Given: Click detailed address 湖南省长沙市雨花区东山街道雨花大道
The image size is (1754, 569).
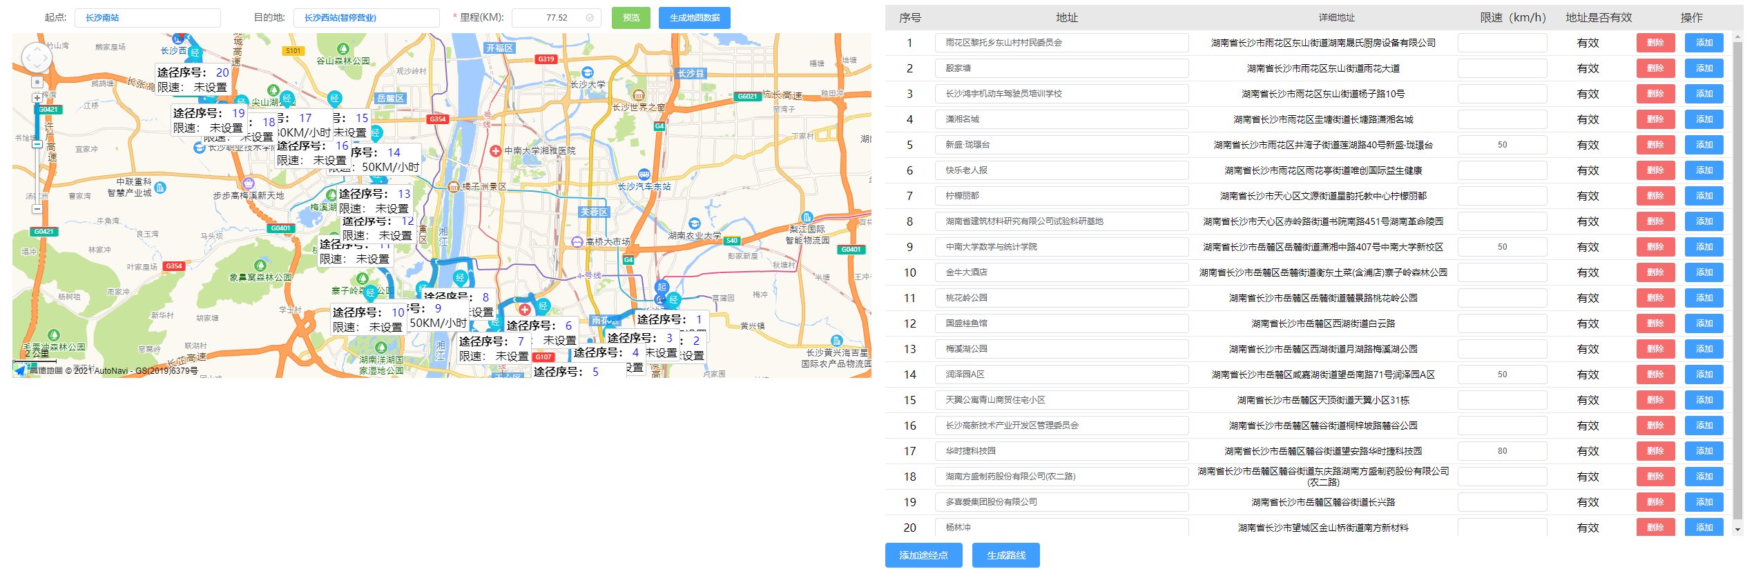Looking at the screenshot, I should point(1323,68).
